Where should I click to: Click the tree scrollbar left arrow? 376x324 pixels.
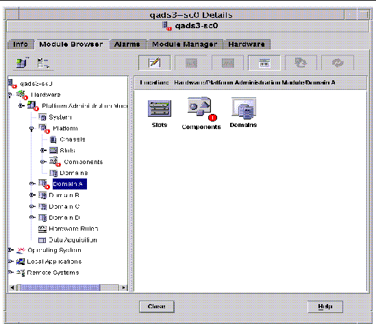coord(12,288)
